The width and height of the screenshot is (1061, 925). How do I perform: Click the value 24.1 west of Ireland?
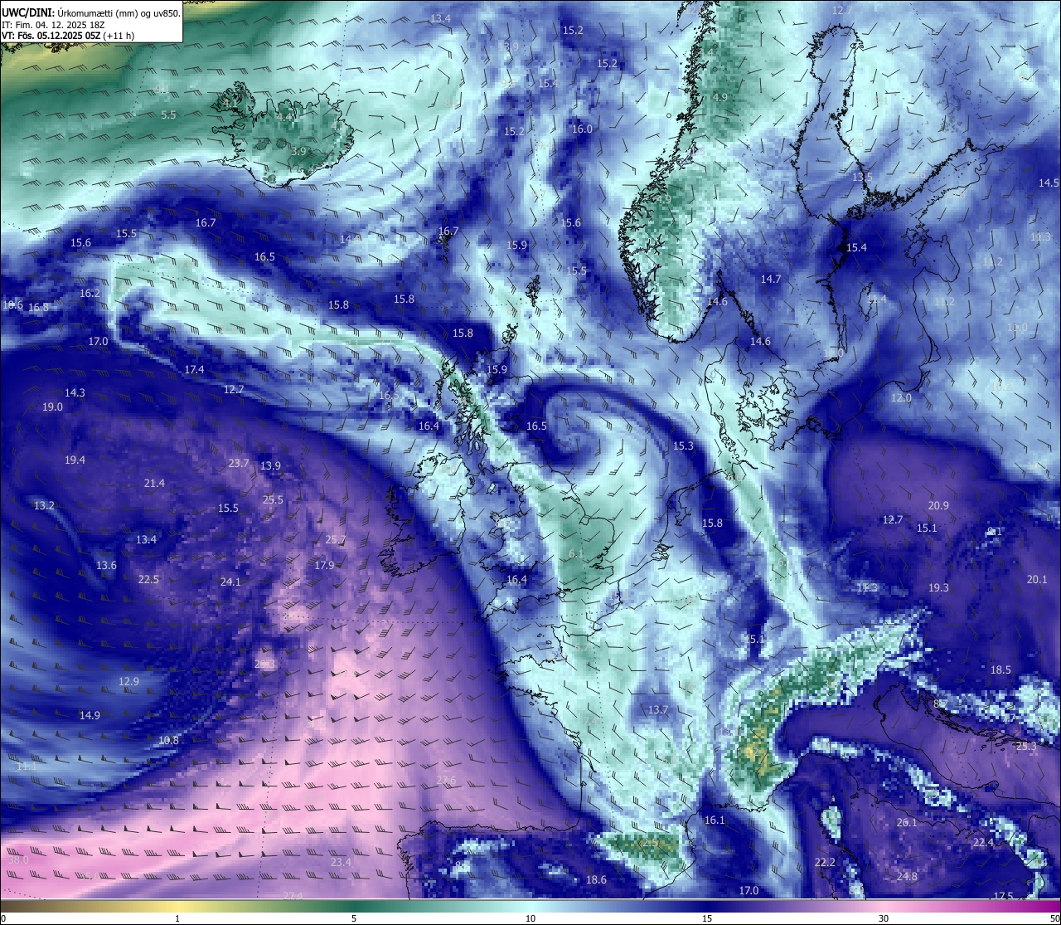pyautogui.click(x=230, y=582)
